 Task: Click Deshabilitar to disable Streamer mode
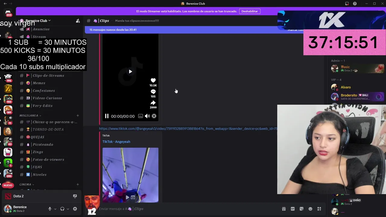point(250,11)
